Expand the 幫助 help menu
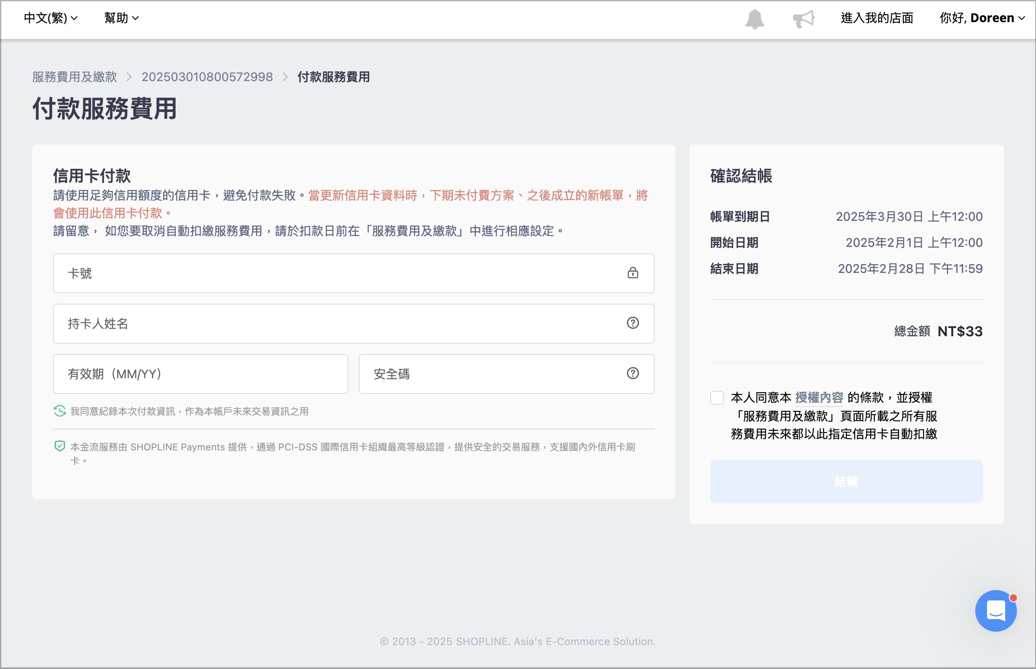The width and height of the screenshot is (1036, 669). 121,18
